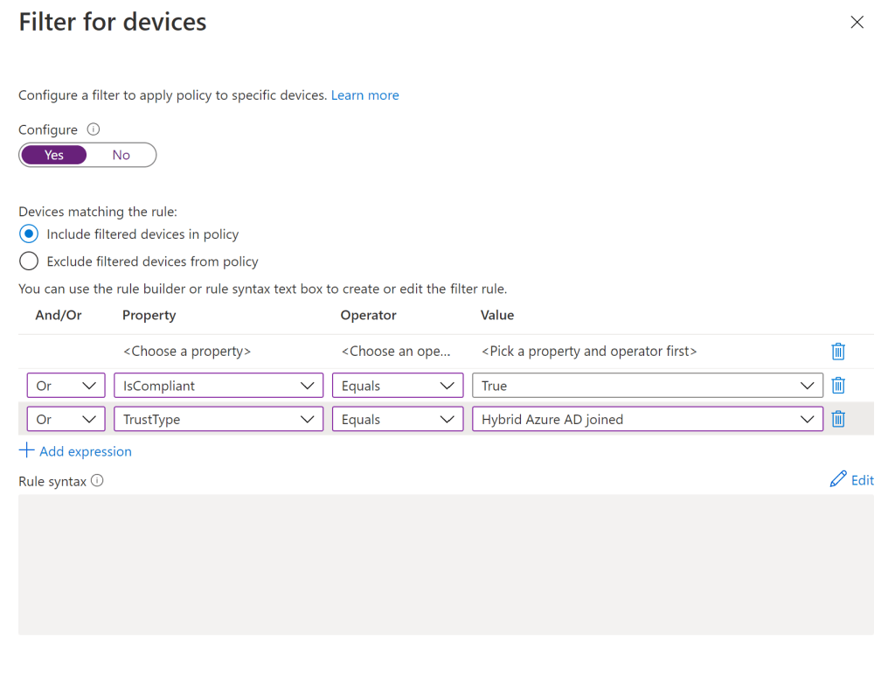Viewport: 895px width, 697px height.
Task: Click the Rule syntax info icon
Action: click(x=97, y=480)
